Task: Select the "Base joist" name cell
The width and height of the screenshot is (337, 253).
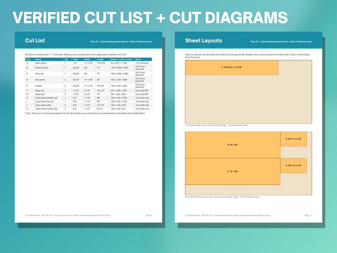Action: pyautogui.click(x=40, y=94)
